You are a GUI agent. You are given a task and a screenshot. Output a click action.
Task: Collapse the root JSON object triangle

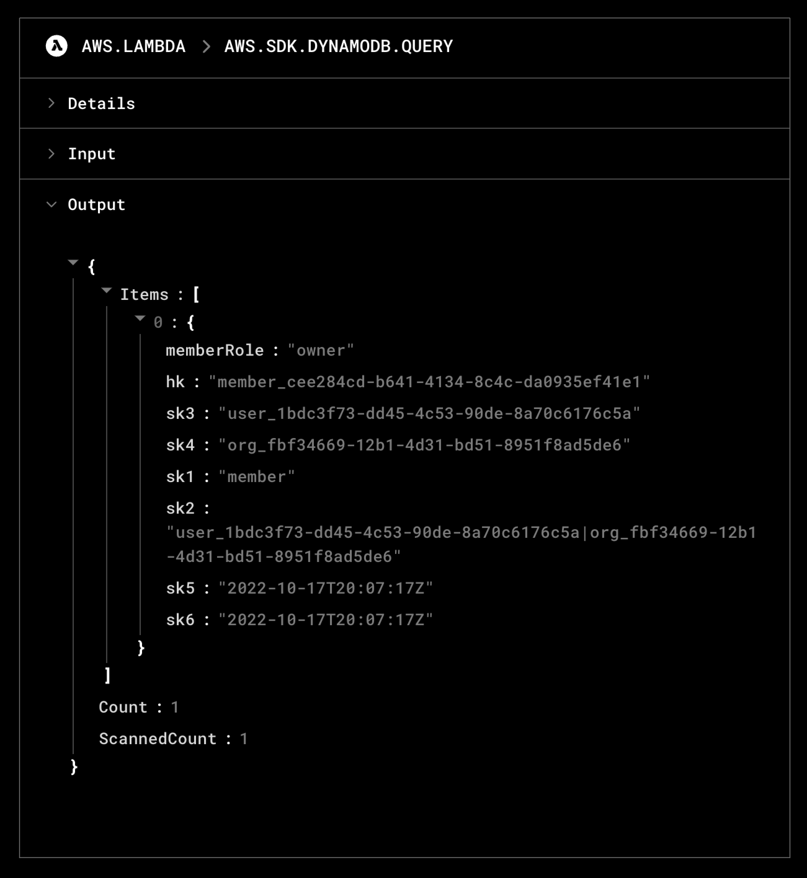[x=74, y=263]
